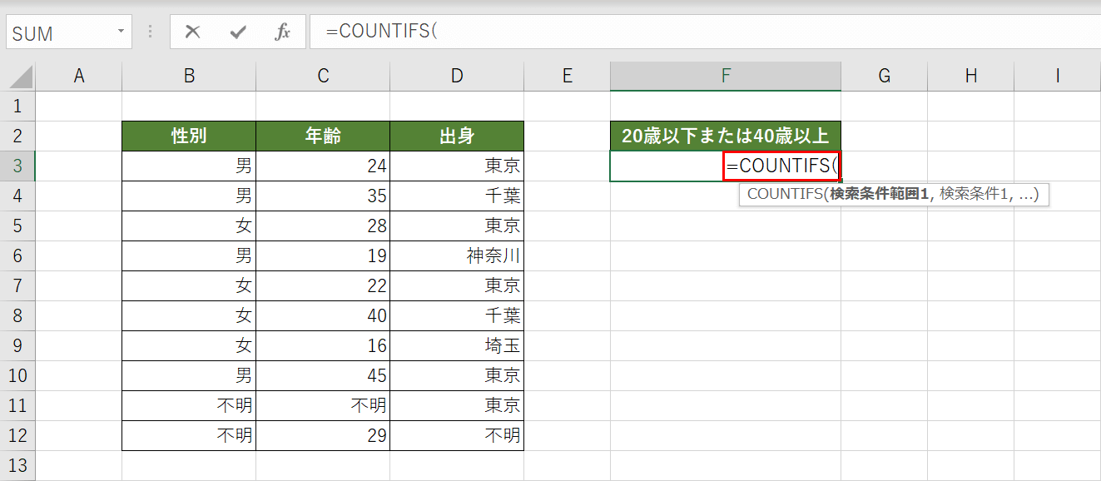Select column header F
Image resolution: width=1101 pixels, height=481 pixels.
pos(725,75)
